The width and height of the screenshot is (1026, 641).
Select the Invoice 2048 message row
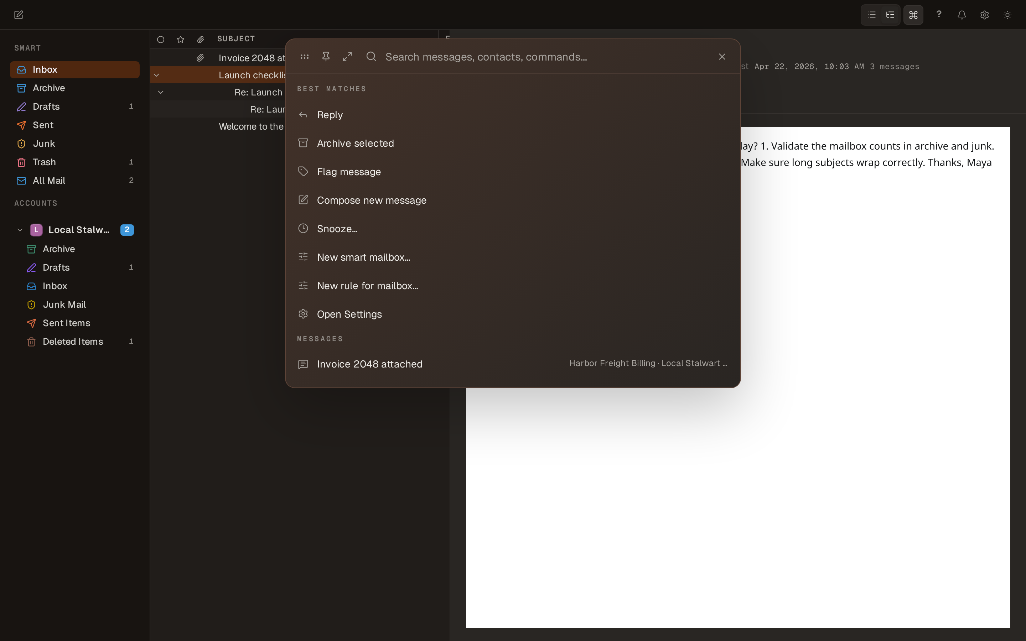(x=218, y=58)
